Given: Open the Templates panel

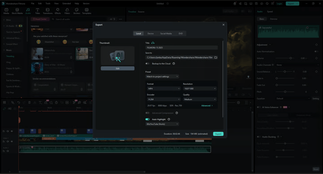Looking at the screenshot, I should (87, 11).
